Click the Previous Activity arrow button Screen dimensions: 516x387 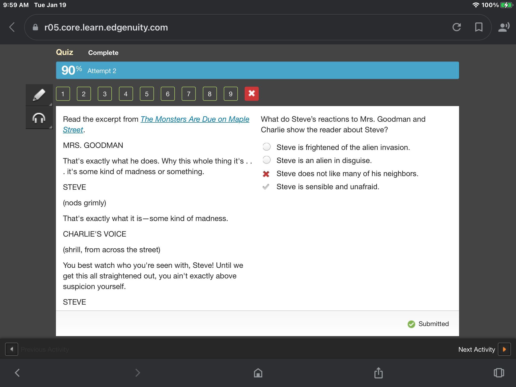(x=12, y=349)
